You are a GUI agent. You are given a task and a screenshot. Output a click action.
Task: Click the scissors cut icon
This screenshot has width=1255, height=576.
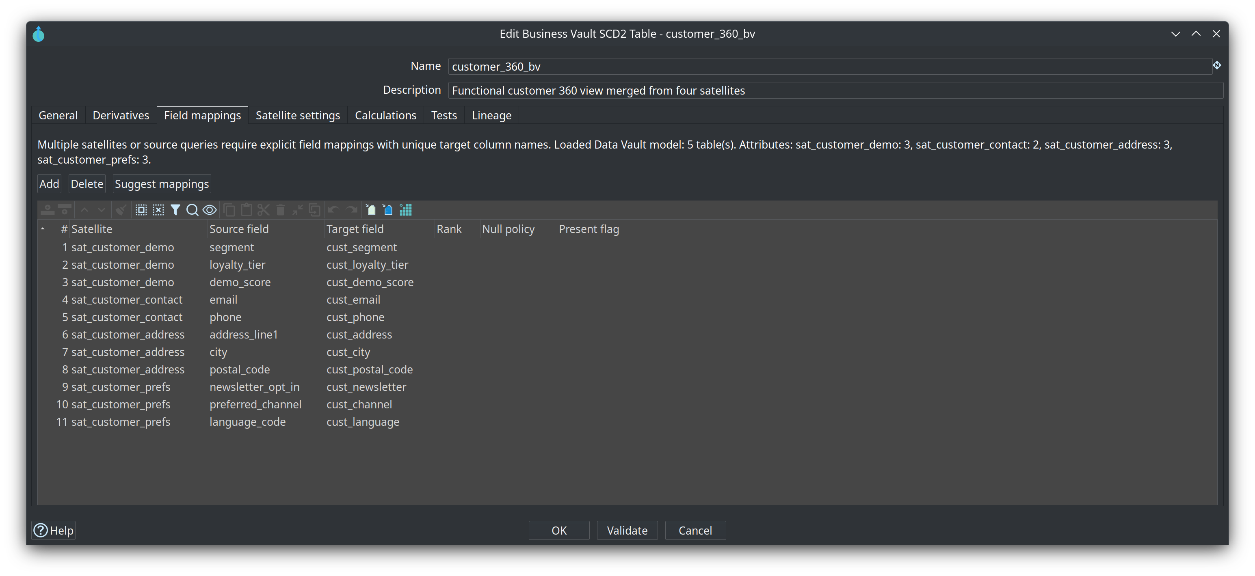pyautogui.click(x=264, y=210)
